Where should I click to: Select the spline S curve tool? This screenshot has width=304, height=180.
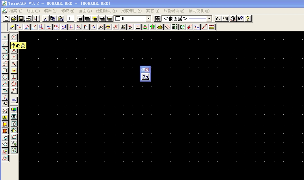tap(5, 97)
